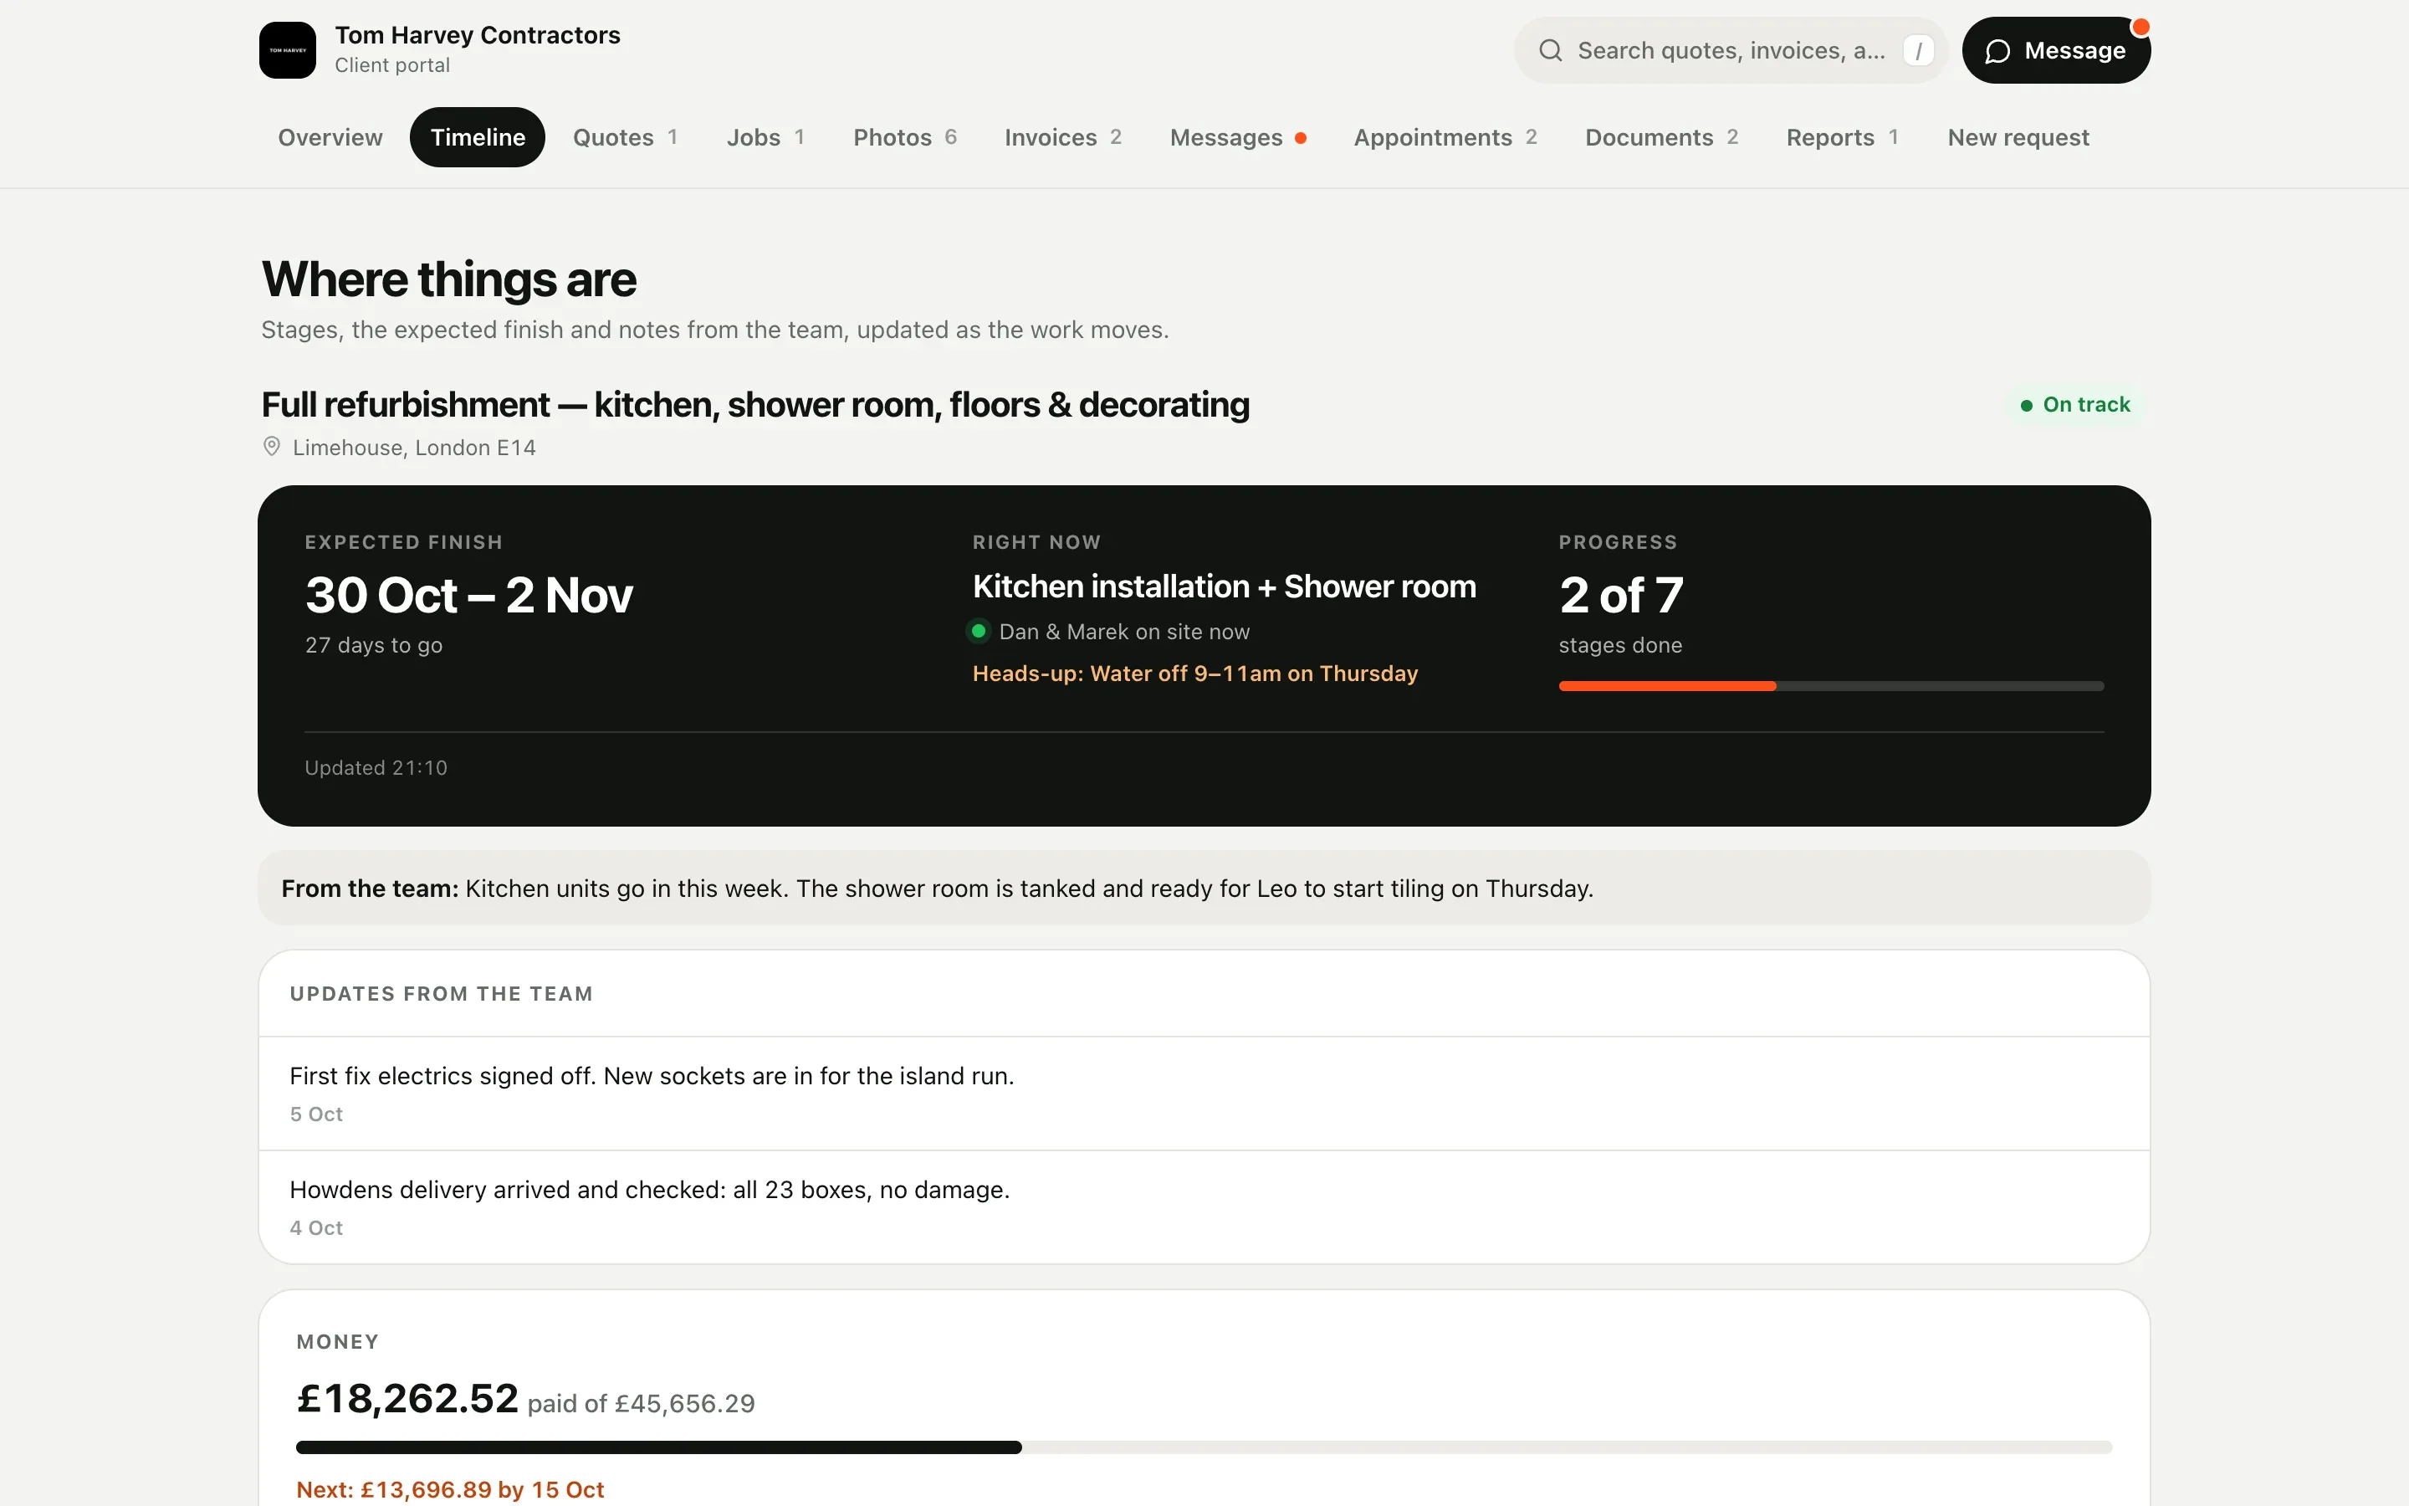Focus the search quotes and invoices field
This screenshot has width=2409, height=1506.
coord(1730,50)
